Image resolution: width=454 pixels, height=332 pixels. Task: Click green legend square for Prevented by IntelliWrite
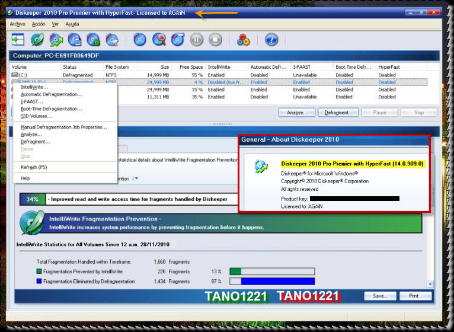(39, 272)
